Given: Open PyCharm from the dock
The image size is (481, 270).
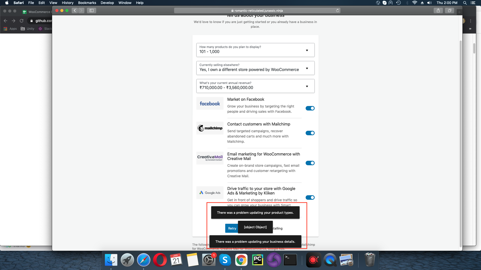Looking at the screenshot, I should (x=258, y=260).
